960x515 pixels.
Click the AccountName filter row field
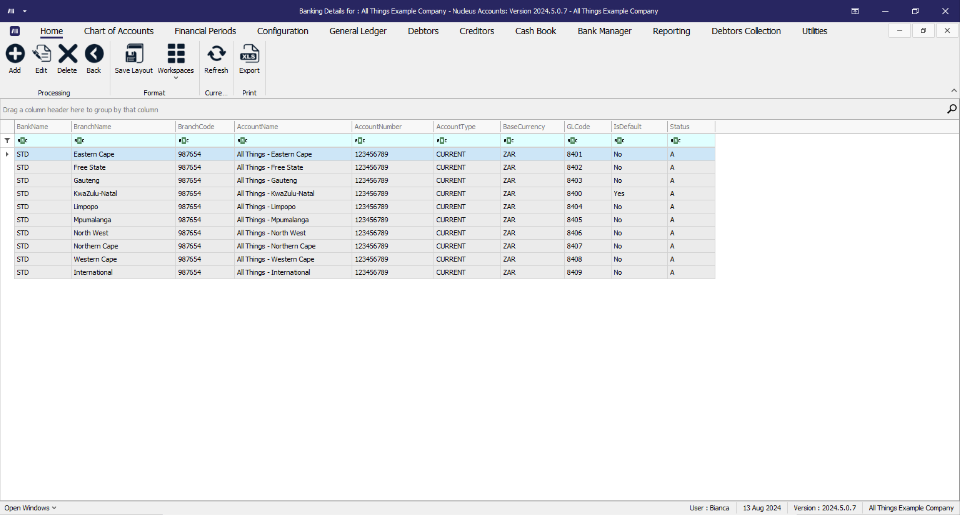pos(293,141)
